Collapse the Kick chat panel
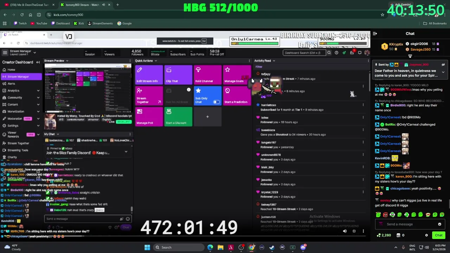 375,34
